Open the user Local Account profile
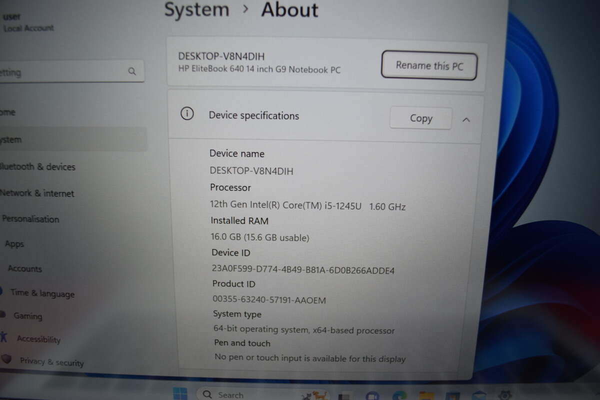The image size is (600, 400). (x=28, y=23)
